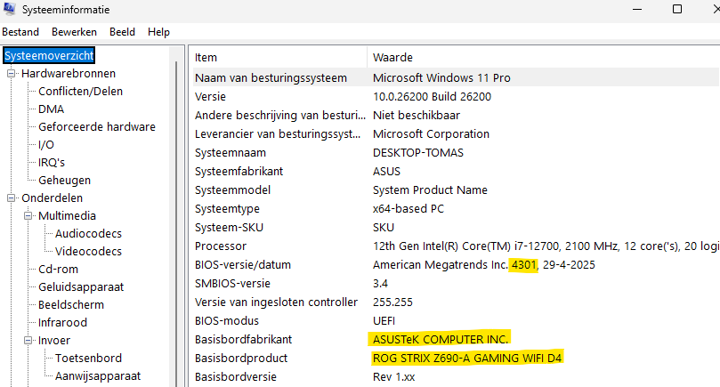Select the Systeem-SKU row label
Screen dimensions: 720x387
click(x=229, y=228)
